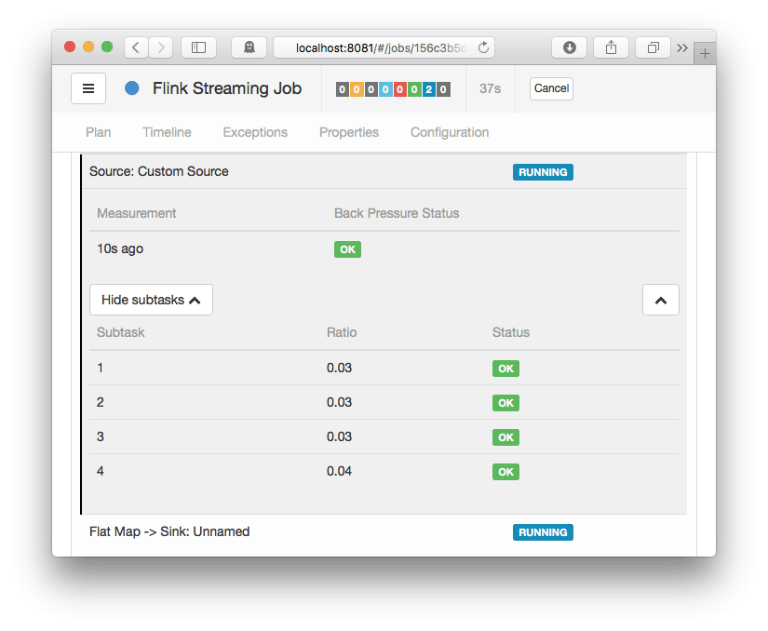Click the Safari back arrow
The height and width of the screenshot is (631, 768).
136,47
